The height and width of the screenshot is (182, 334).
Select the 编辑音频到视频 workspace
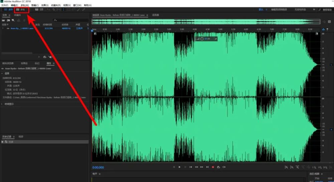click(279, 10)
